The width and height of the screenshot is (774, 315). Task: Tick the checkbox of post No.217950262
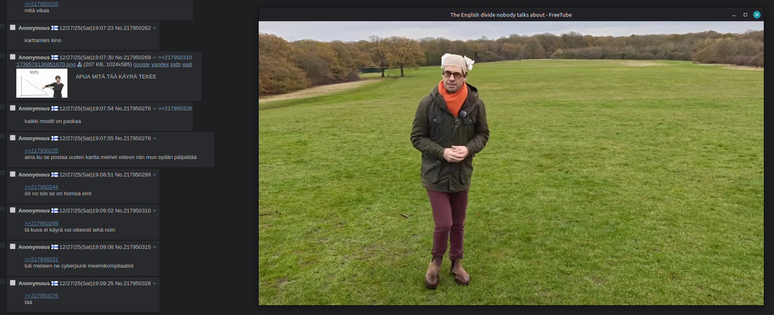tap(13, 27)
